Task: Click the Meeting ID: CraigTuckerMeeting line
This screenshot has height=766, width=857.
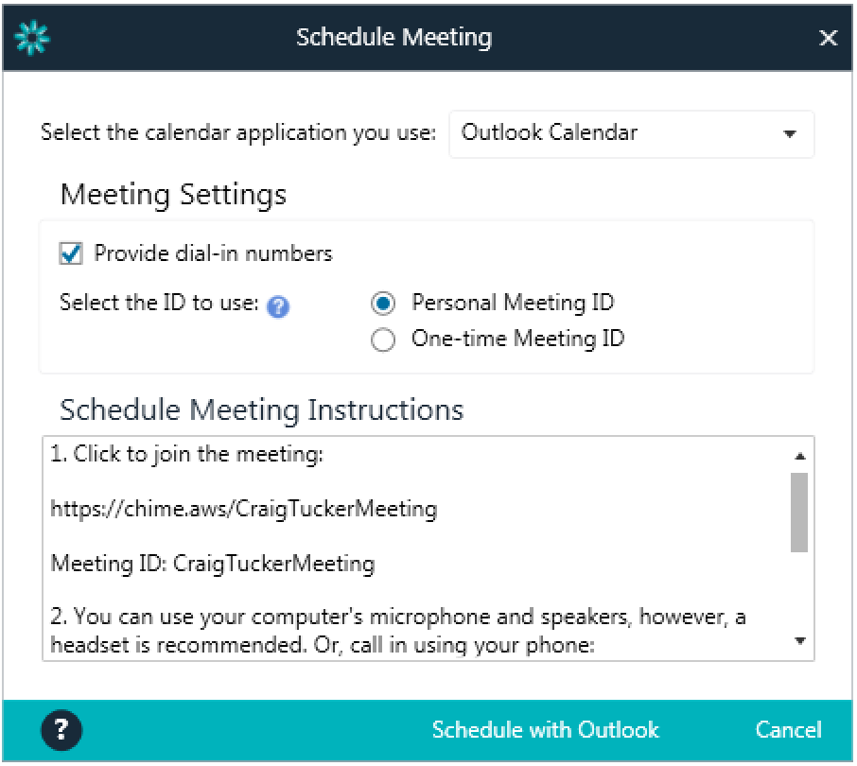Action: (x=213, y=564)
